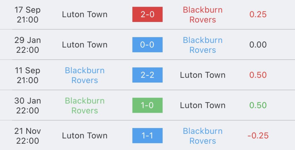Select Luton Town in 29 Jan match
Screen dimensions: 295x150
(x=85, y=45)
